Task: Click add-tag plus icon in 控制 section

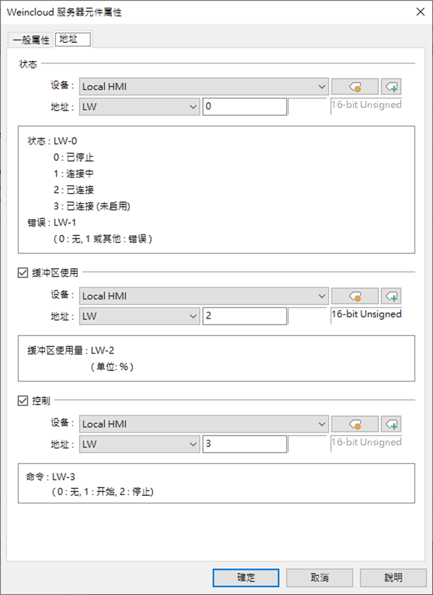Action: (391, 424)
